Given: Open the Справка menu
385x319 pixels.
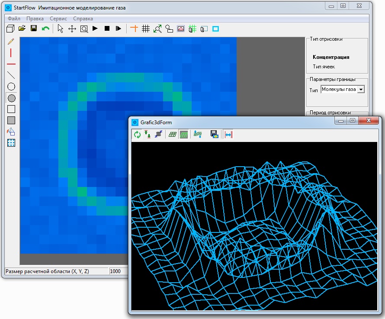Looking at the screenshot, I should click(x=83, y=19).
